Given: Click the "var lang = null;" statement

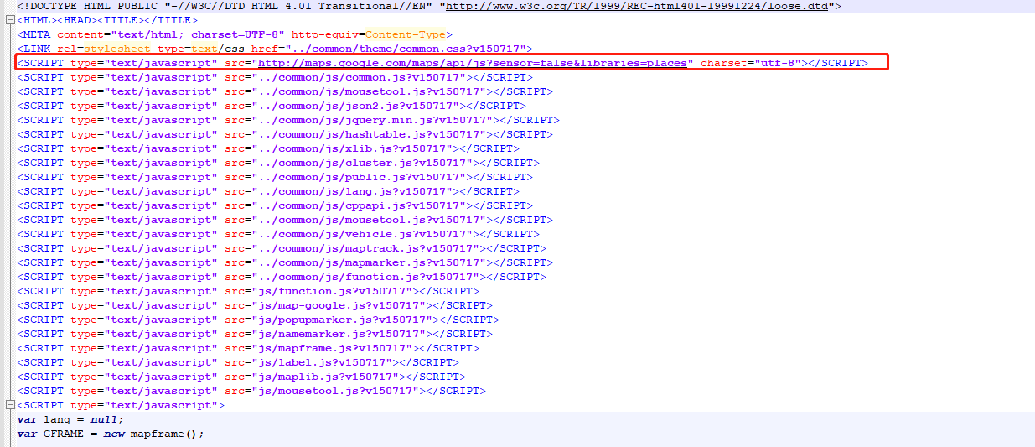Looking at the screenshot, I should pyautogui.click(x=70, y=420).
